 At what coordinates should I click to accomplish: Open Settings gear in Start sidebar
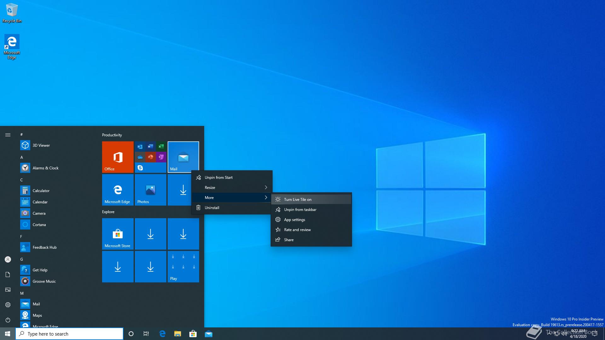[8, 305]
